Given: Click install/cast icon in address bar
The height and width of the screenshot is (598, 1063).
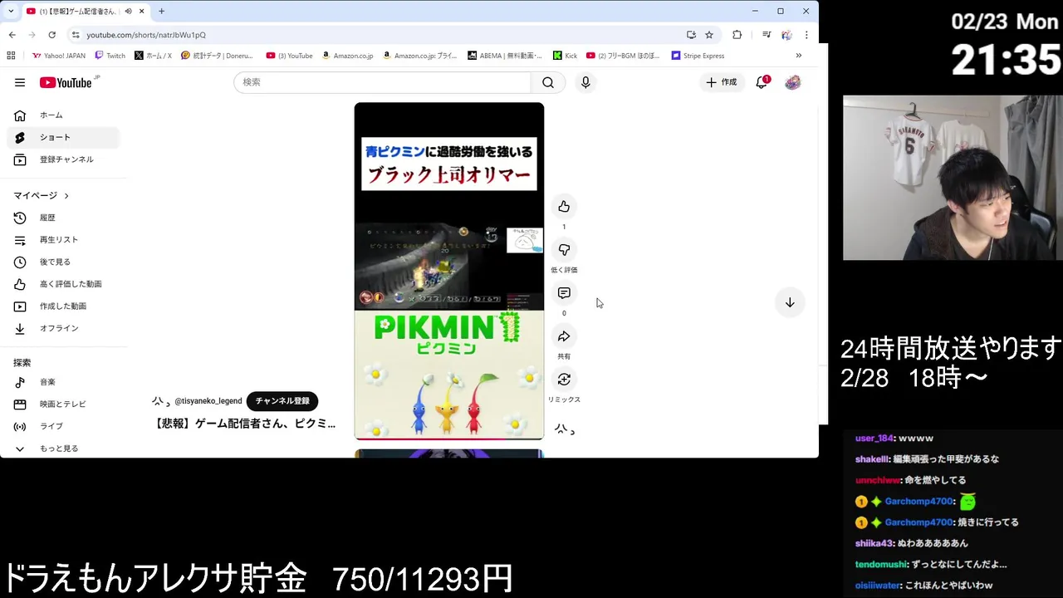Looking at the screenshot, I should (x=691, y=35).
